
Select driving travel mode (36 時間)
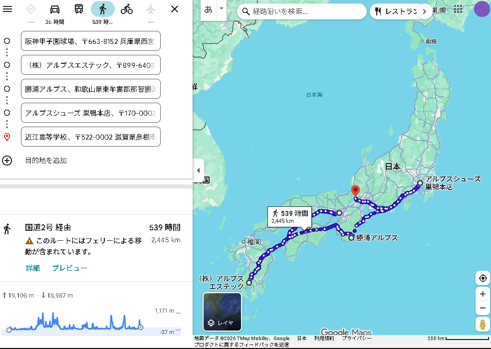point(55,9)
